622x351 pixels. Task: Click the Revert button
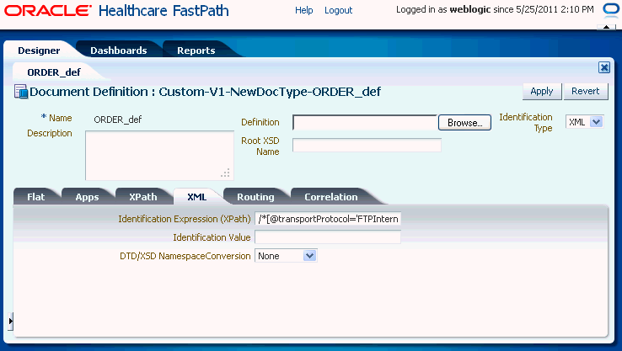pos(586,91)
